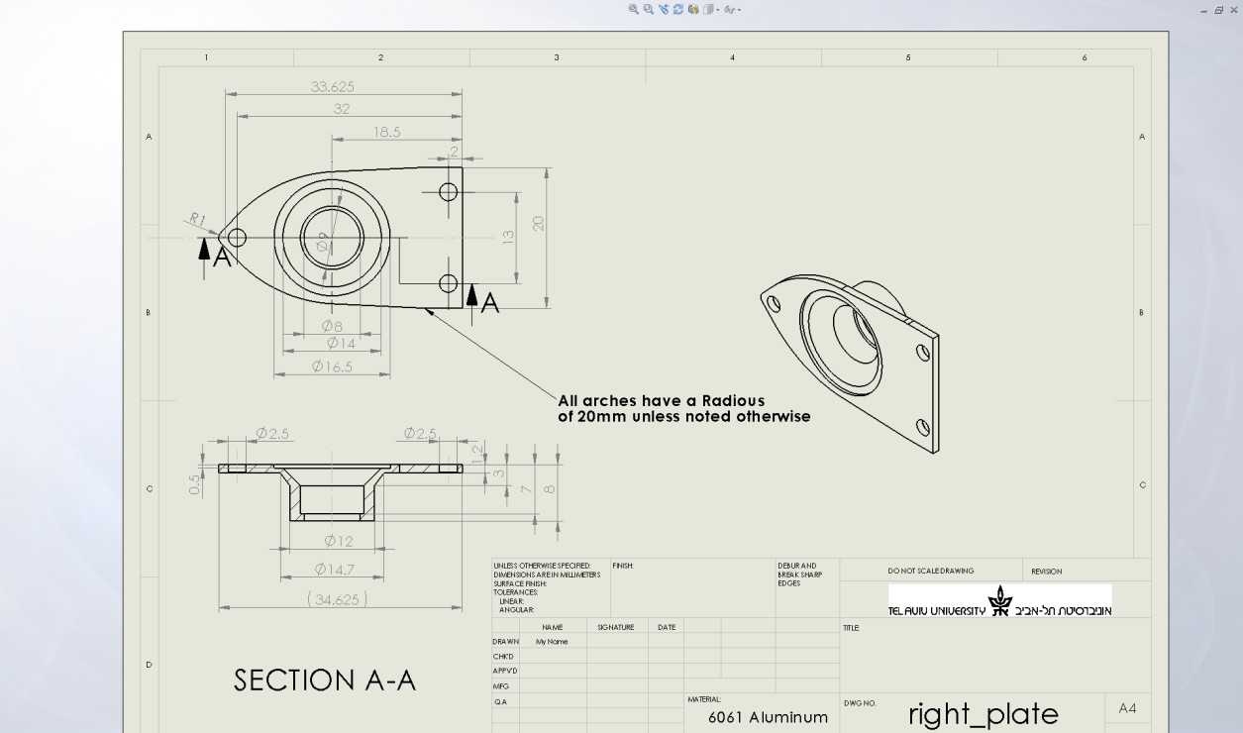This screenshot has height=733, width=1243.
Task: Click the 6061 Aluminum material text
Action: [768, 717]
